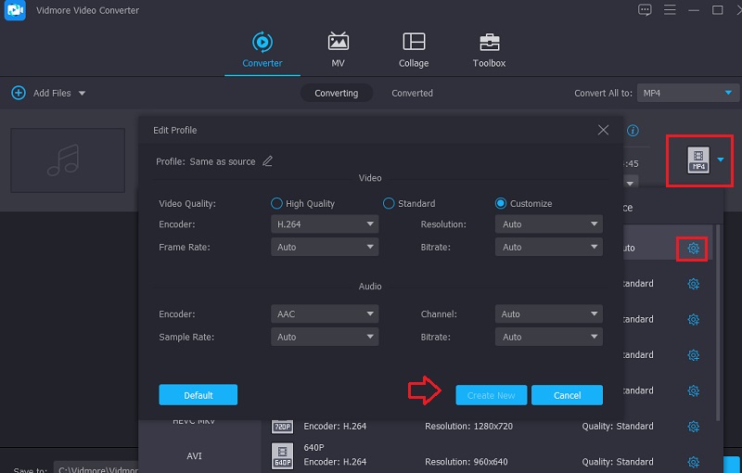The width and height of the screenshot is (742, 473).
Task: Click the MP4 output format icon
Action: pos(698,160)
